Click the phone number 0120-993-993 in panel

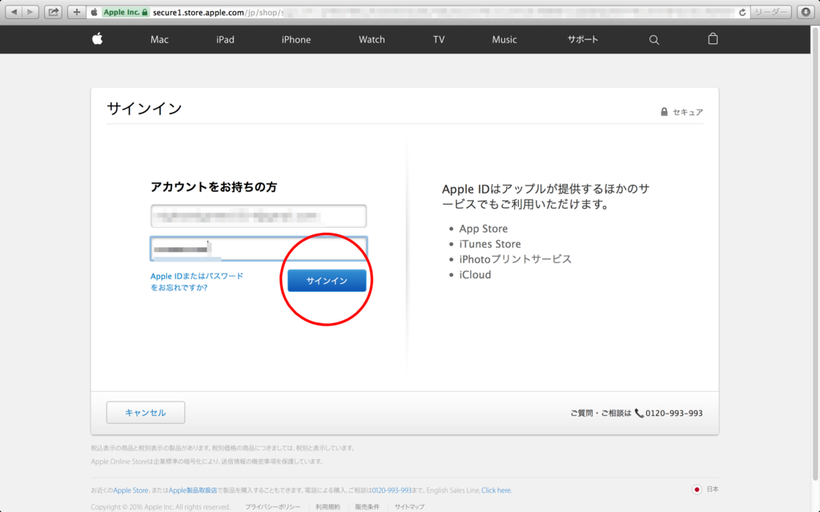pos(673,414)
